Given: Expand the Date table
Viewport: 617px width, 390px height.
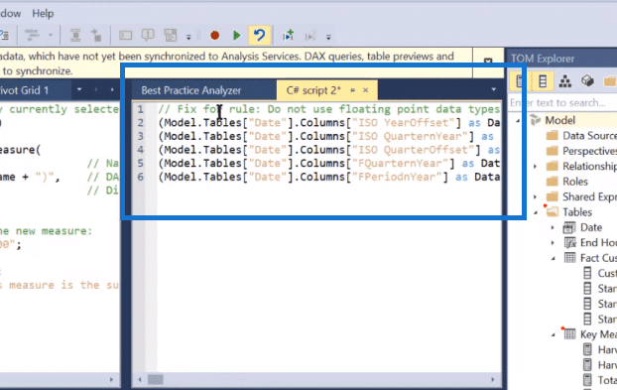Looking at the screenshot, I should tap(553, 228).
